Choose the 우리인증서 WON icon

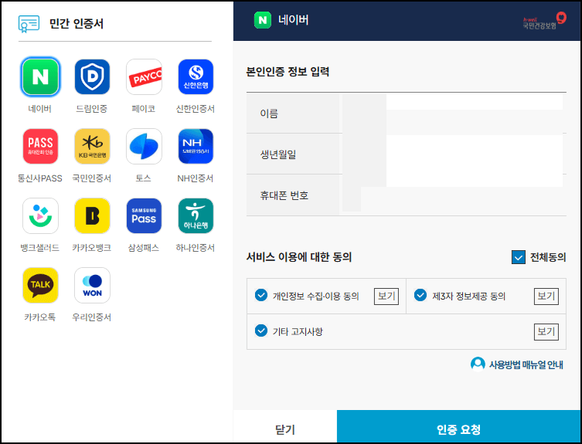point(92,285)
